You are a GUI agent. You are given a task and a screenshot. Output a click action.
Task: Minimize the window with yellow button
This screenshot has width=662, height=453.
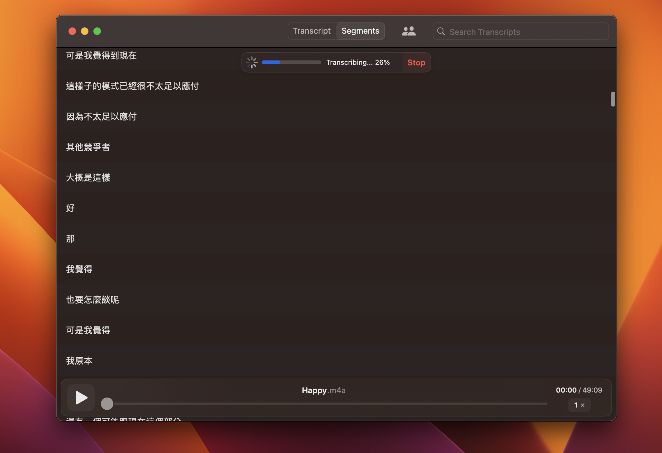pyautogui.click(x=85, y=31)
